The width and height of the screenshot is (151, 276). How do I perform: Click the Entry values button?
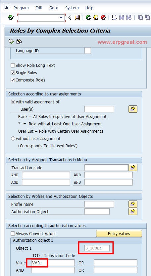click(x=119, y=233)
